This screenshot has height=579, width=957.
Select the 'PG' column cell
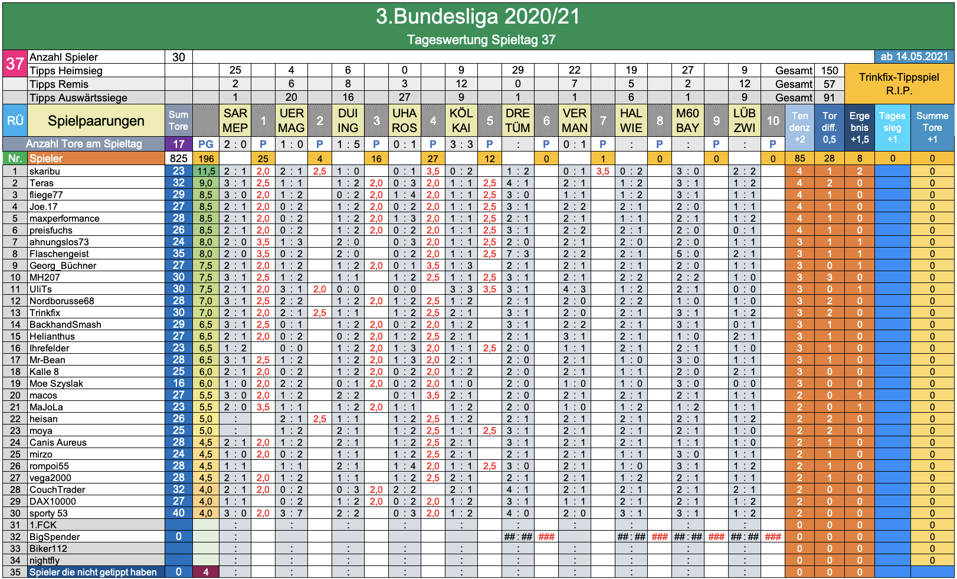click(206, 144)
